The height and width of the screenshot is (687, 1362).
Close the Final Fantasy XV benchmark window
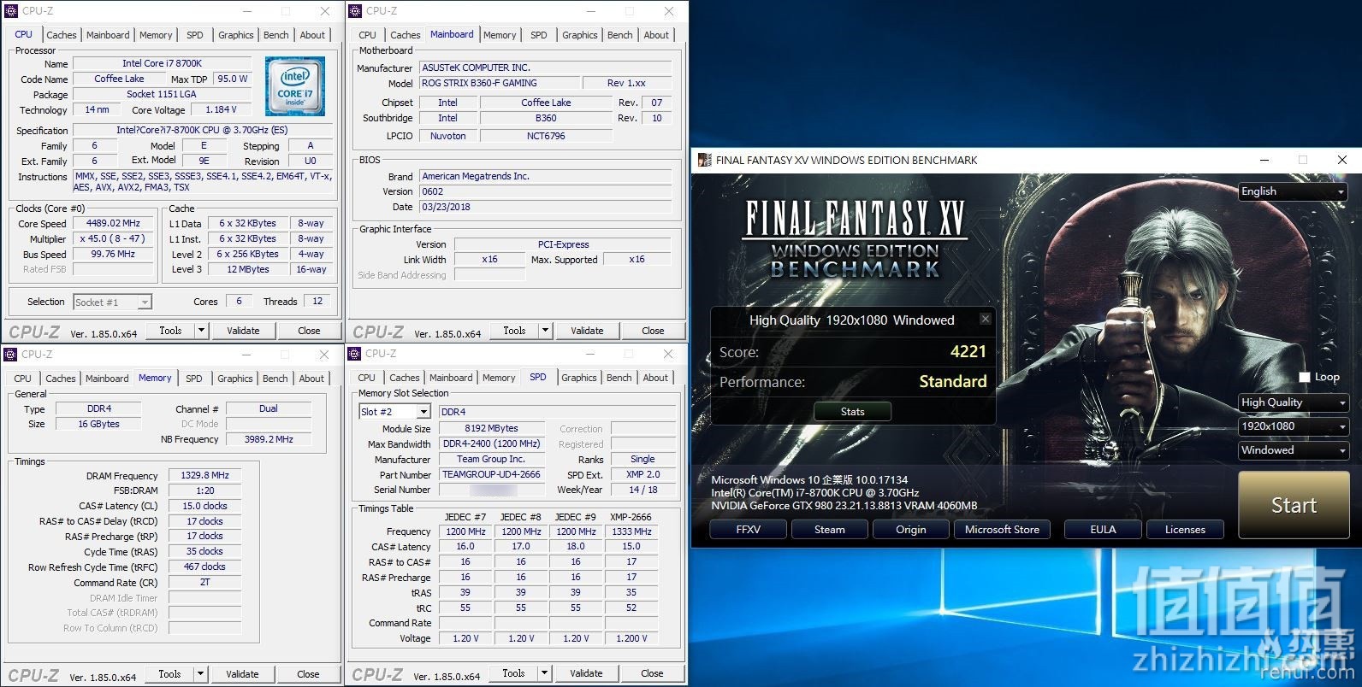click(x=1342, y=160)
